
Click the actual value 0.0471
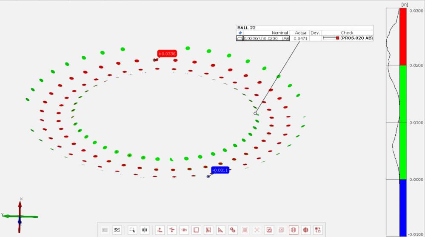(x=301, y=38)
